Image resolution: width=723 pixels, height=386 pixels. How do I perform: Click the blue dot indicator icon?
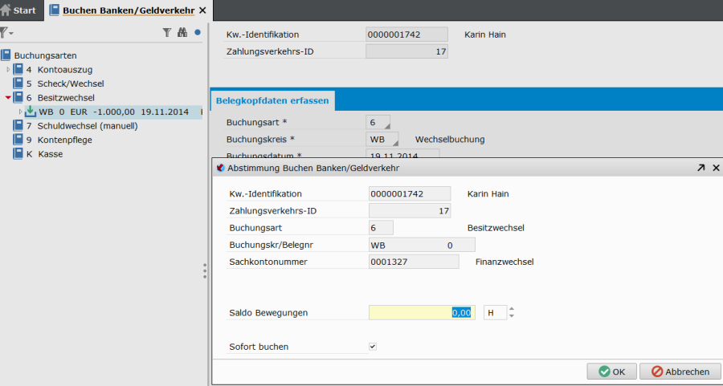(x=198, y=32)
